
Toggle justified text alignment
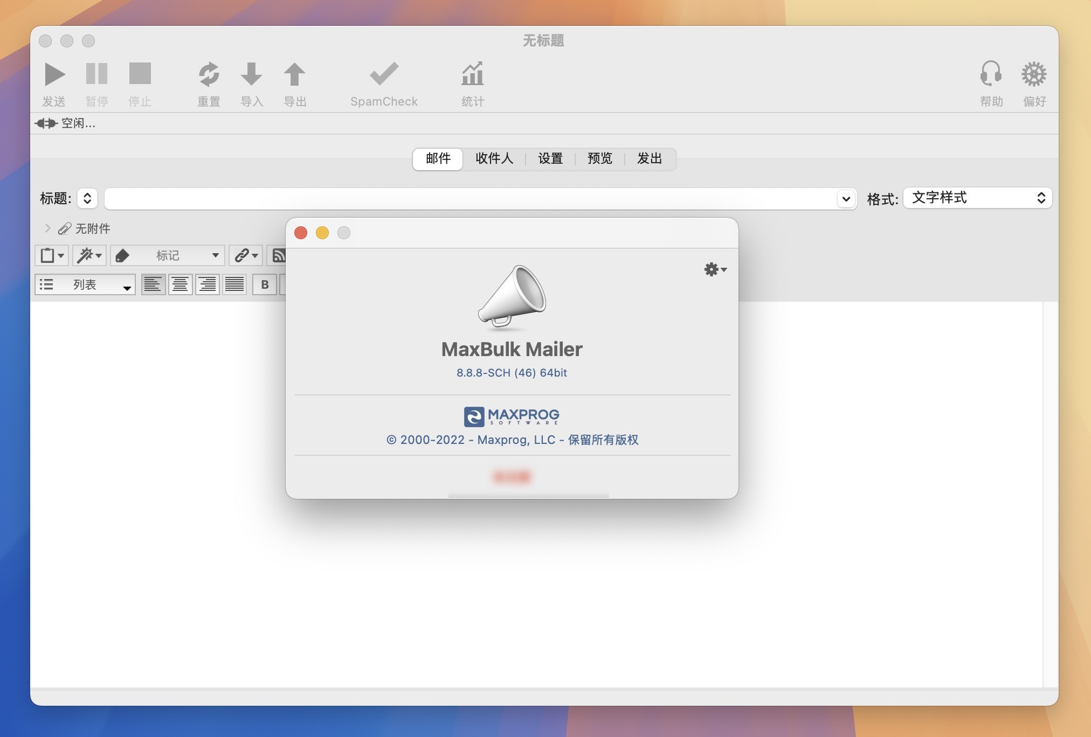234,284
